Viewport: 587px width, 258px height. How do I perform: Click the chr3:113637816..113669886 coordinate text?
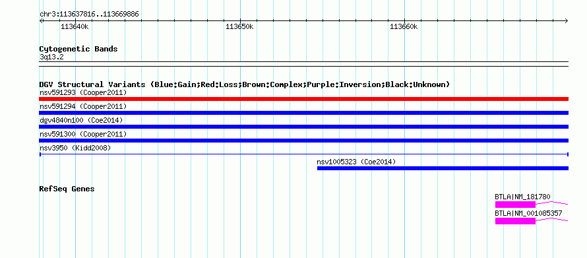click(89, 15)
